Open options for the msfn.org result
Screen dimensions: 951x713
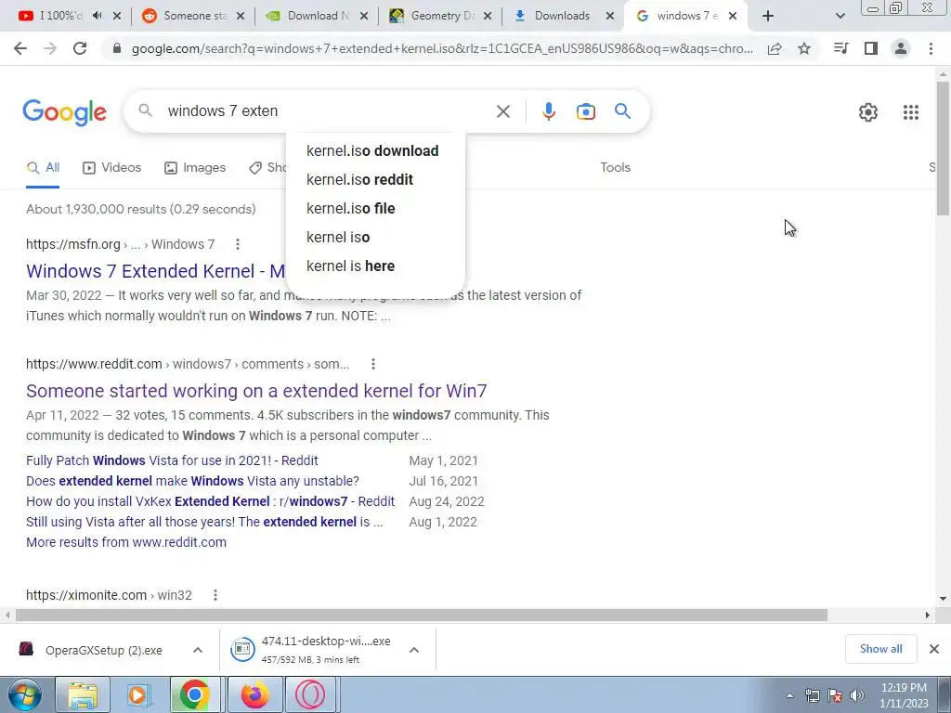coord(237,244)
